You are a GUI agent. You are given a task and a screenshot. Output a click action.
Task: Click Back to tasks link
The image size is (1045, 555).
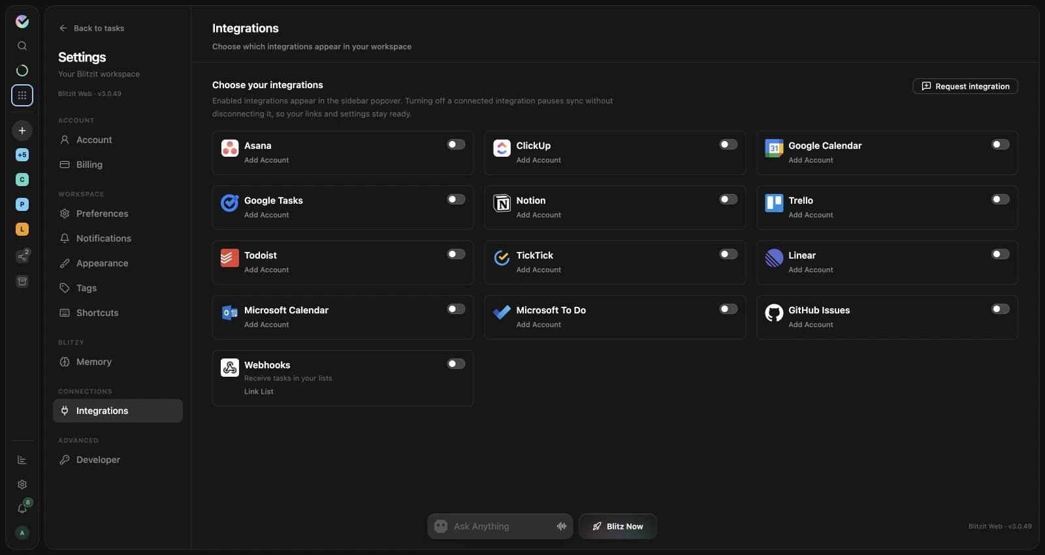click(91, 28)
